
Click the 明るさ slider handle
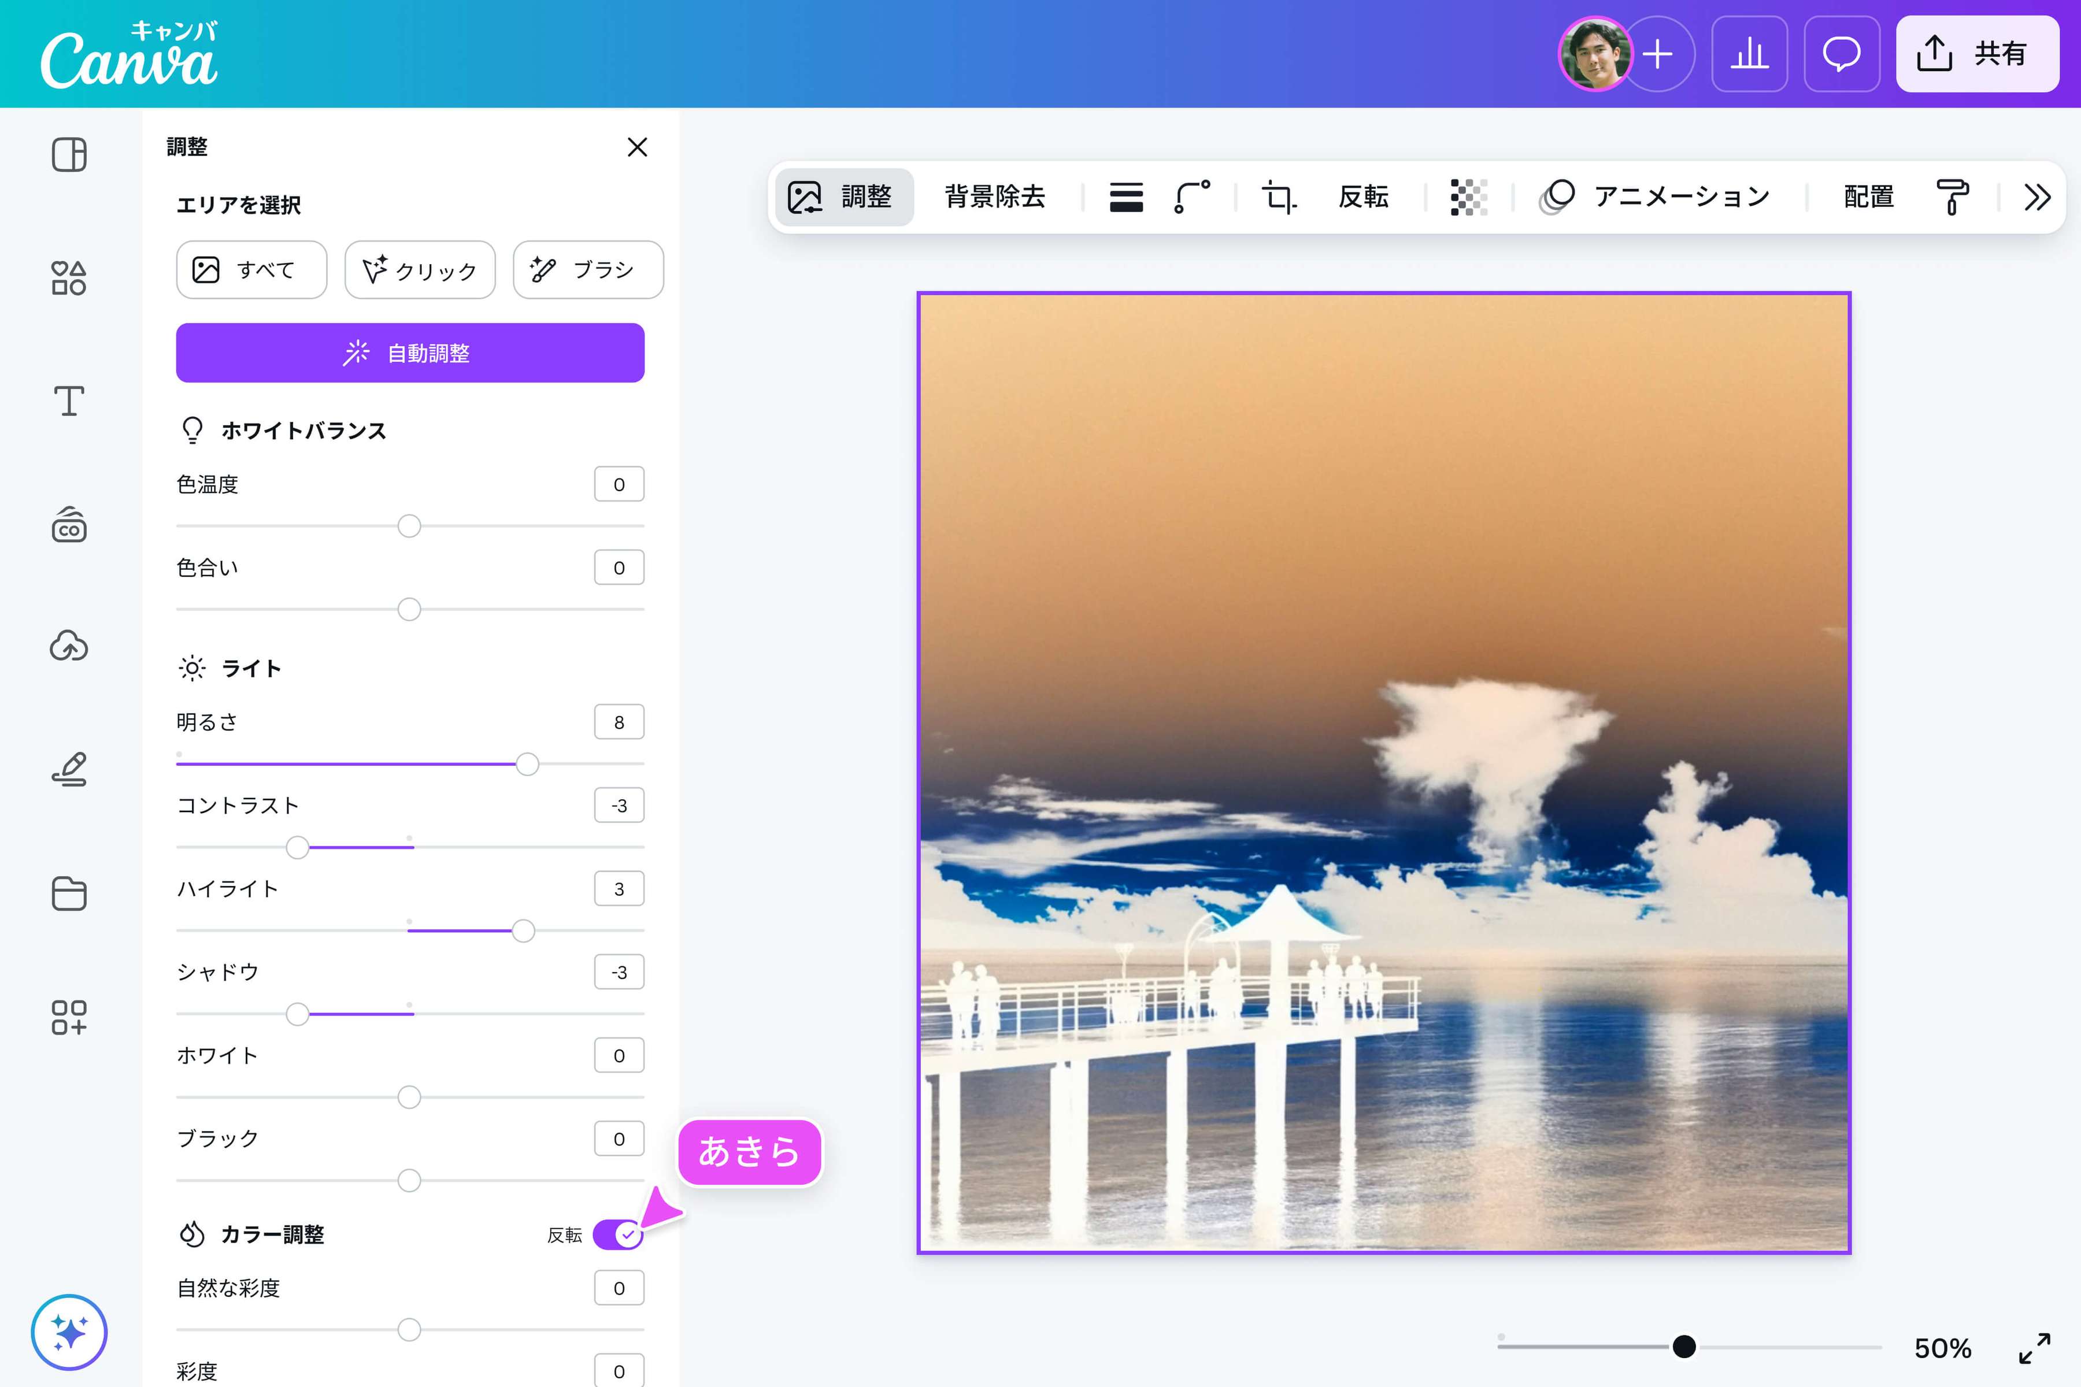coord(527,764)
